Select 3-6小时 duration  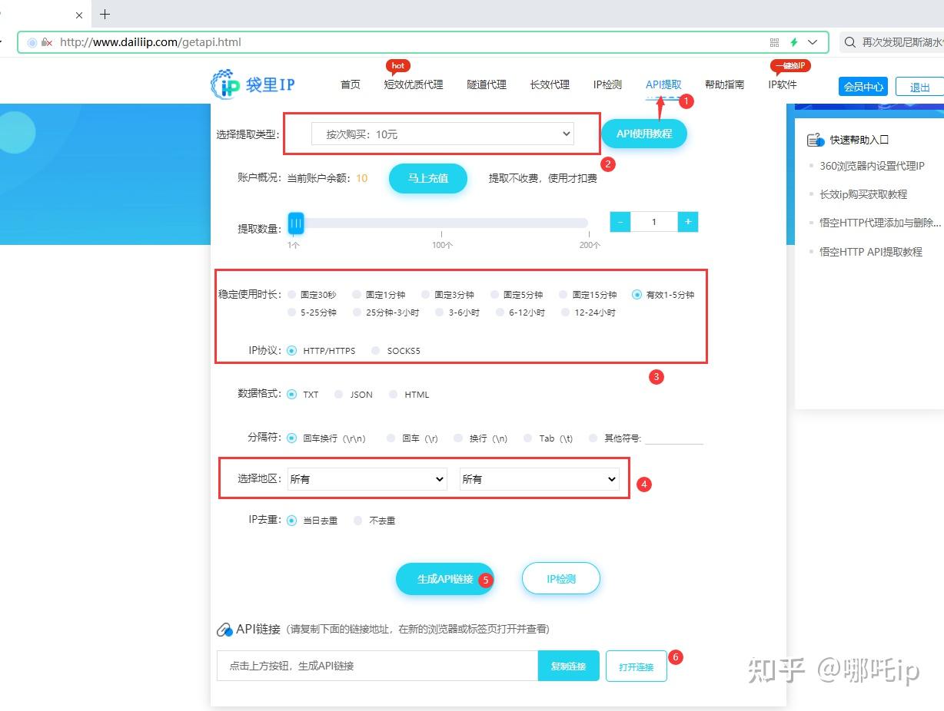[x=440, y=313]
